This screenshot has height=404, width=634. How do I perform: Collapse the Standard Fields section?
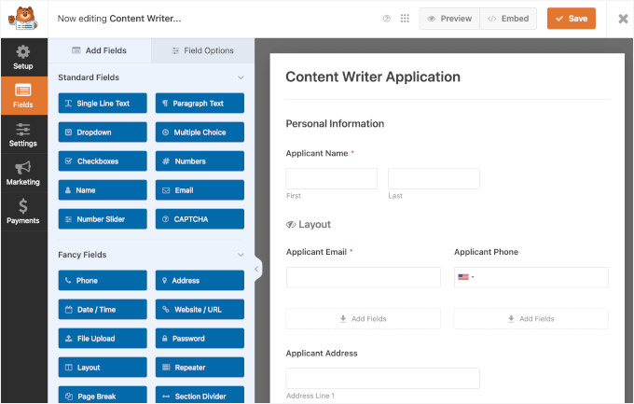pos(241,77)
